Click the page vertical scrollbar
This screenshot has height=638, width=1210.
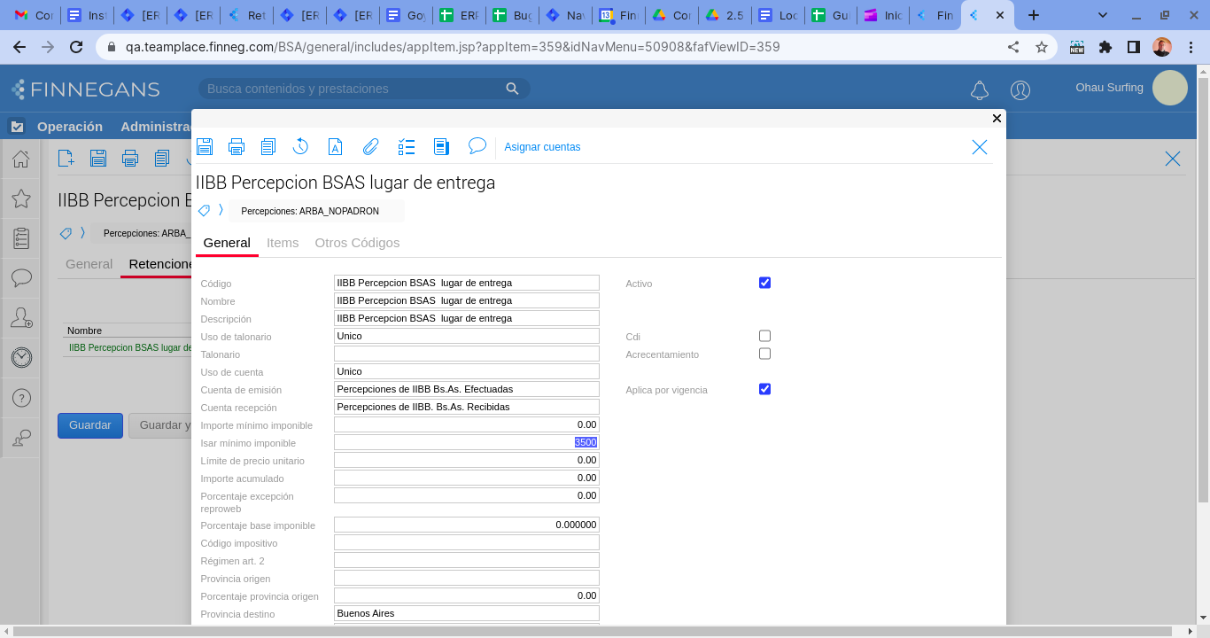(x=1203, y=354)
